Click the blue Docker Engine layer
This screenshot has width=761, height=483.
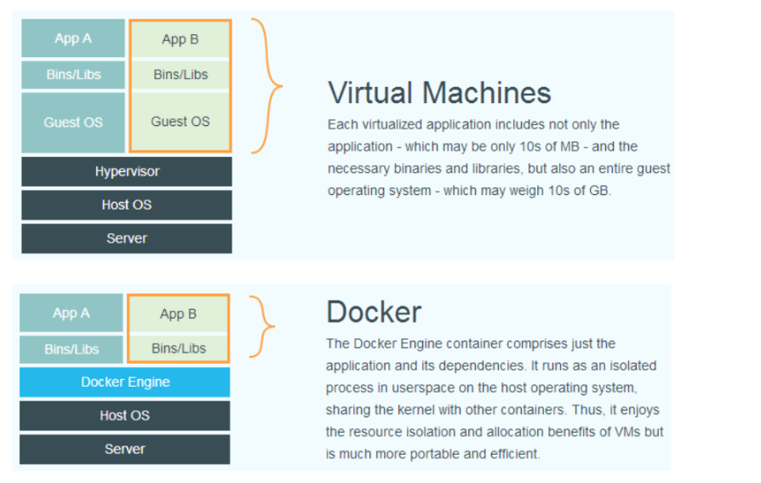tap(125, 382)
